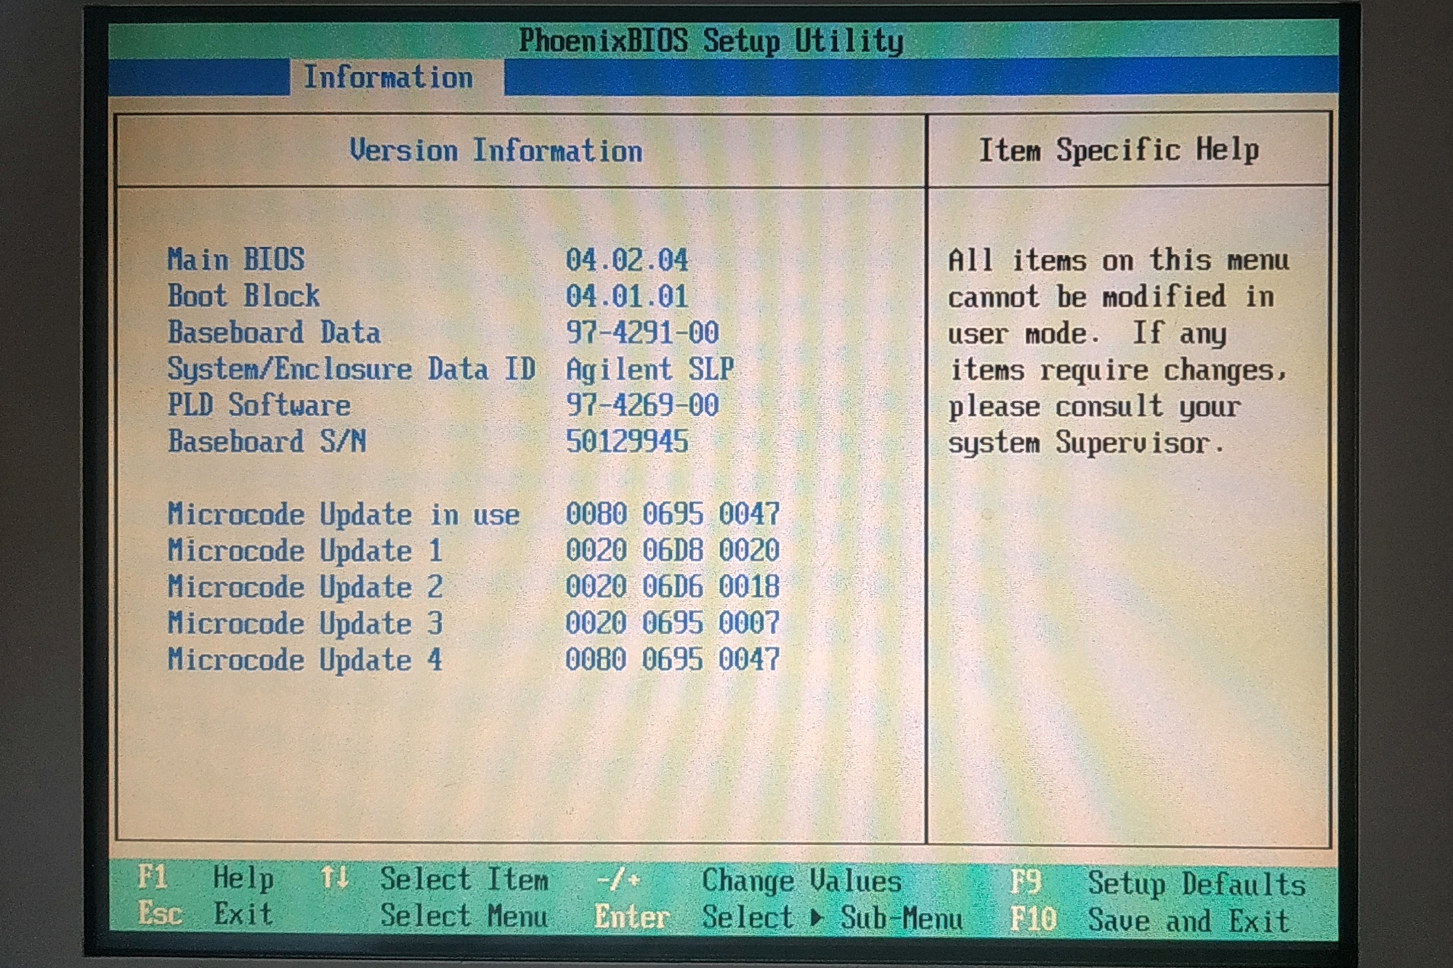The image size is (1453, 968).
Task: Select the Information tab
Action: coord(388,78)
